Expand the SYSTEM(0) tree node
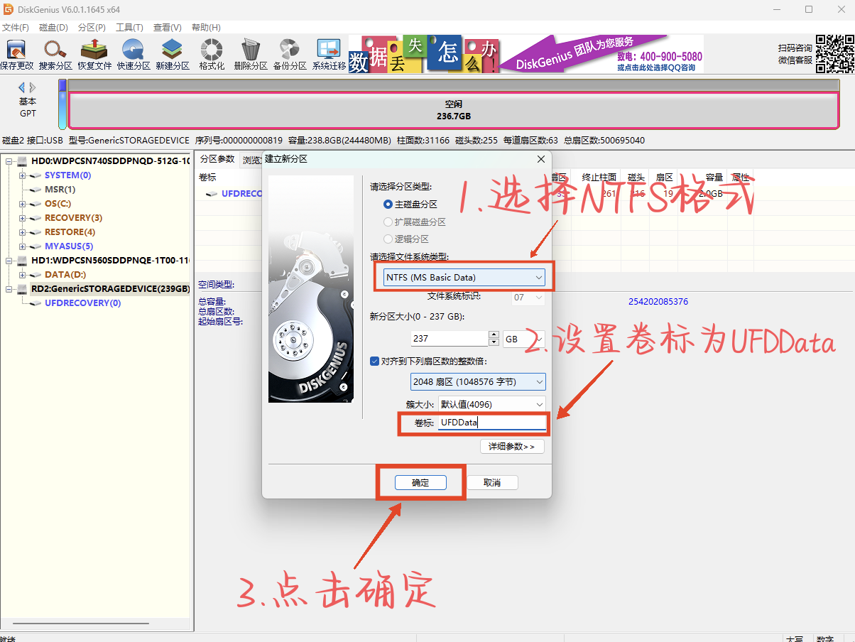The width and height of the screenshot is (855, 642). (x=23, y=175)
